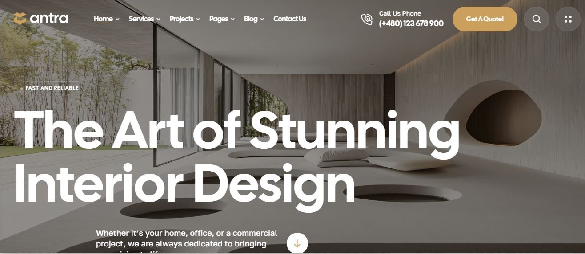Click the Get A Quote! button
Viewport: 585px width, 254px height.
[485, 19]
